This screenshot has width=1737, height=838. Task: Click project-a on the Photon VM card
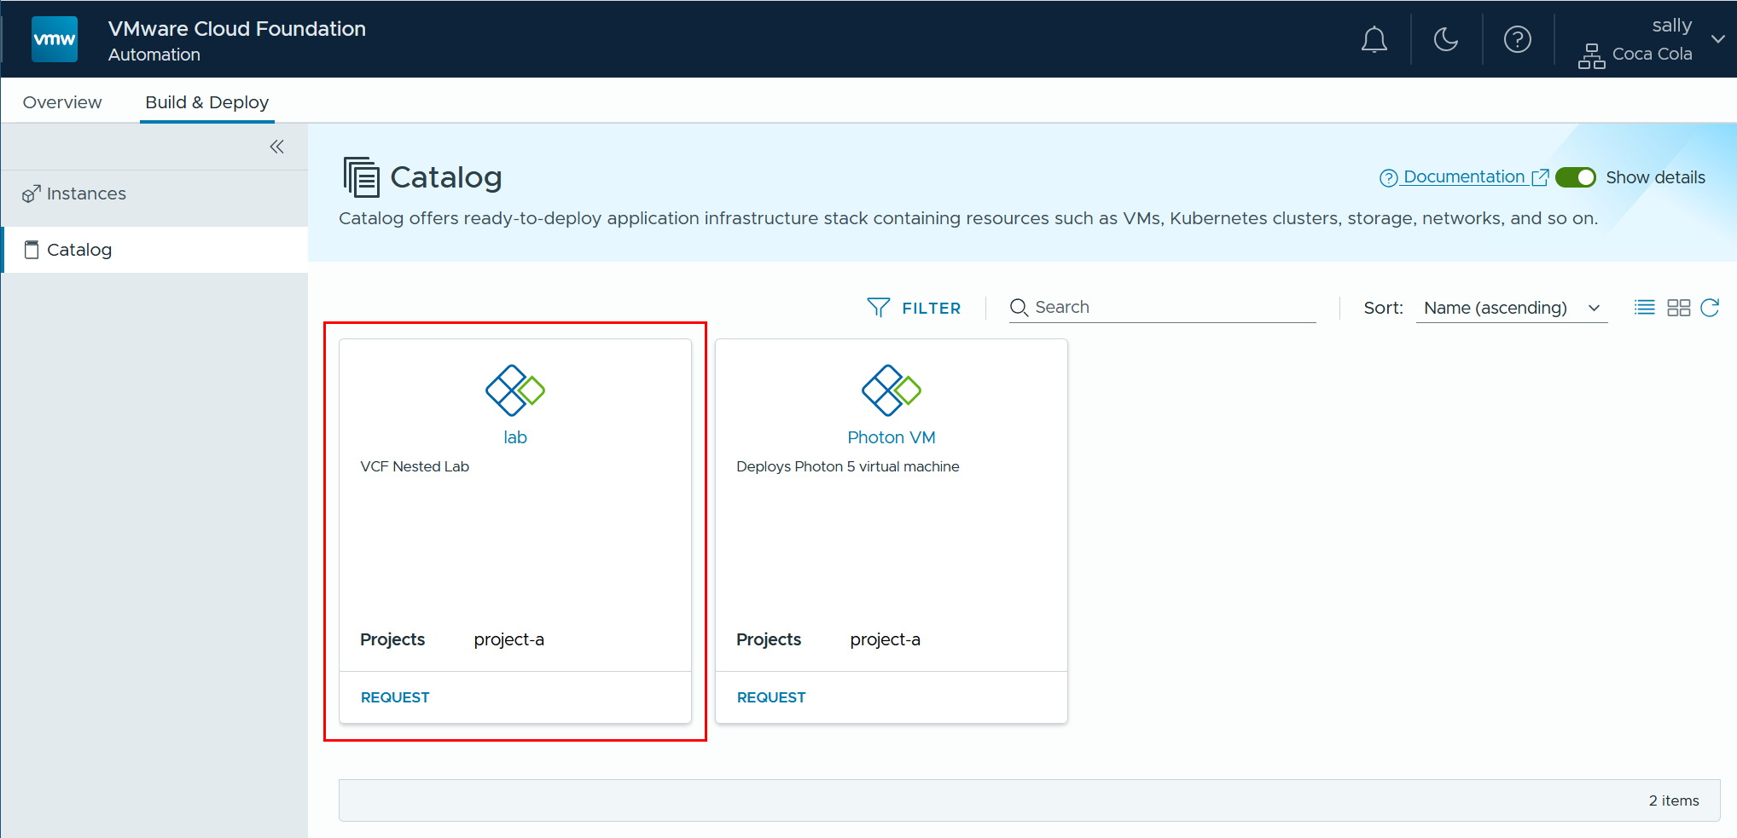coord(886,639)
